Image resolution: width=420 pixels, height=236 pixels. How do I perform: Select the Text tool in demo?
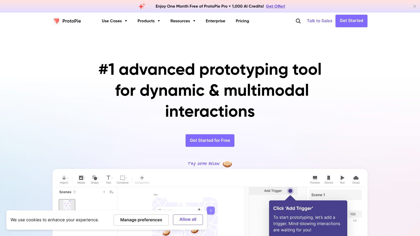109,180
